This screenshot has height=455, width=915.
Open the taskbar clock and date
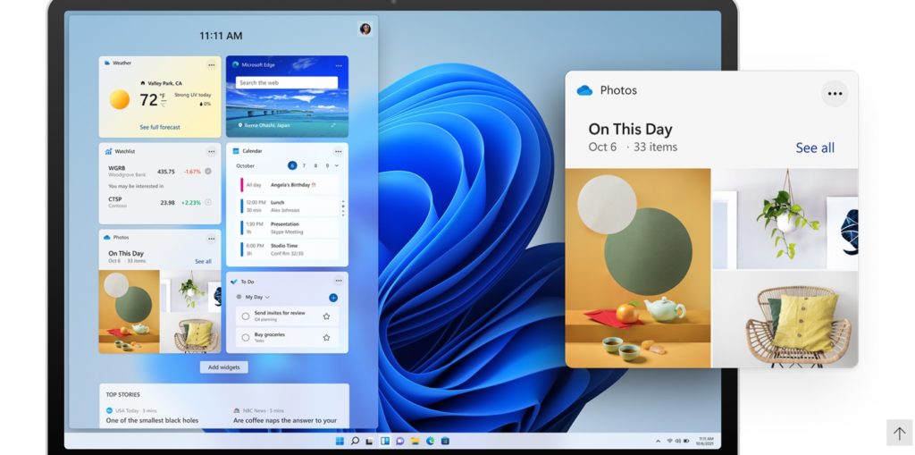pos(706,441)
